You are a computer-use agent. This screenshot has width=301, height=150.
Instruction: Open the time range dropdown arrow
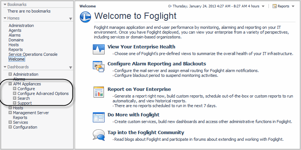[263, 7]
